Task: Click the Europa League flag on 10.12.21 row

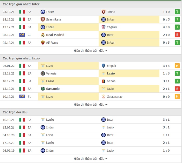Action: coord(22,97)
